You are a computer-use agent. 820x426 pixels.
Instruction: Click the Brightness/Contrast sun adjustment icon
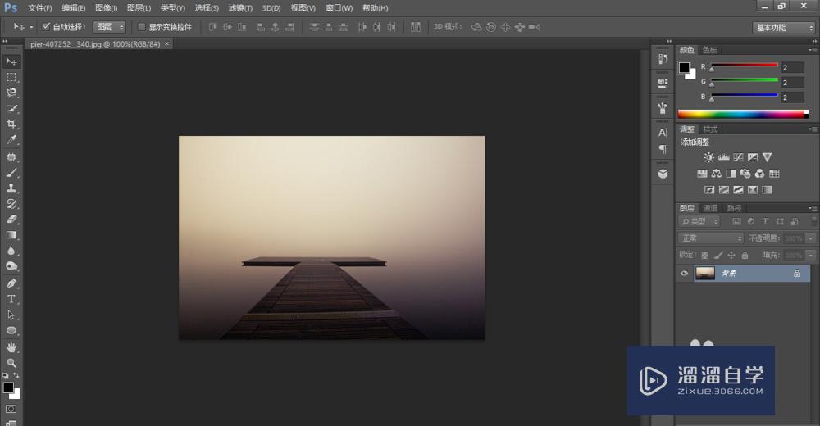tap(707, 157)
